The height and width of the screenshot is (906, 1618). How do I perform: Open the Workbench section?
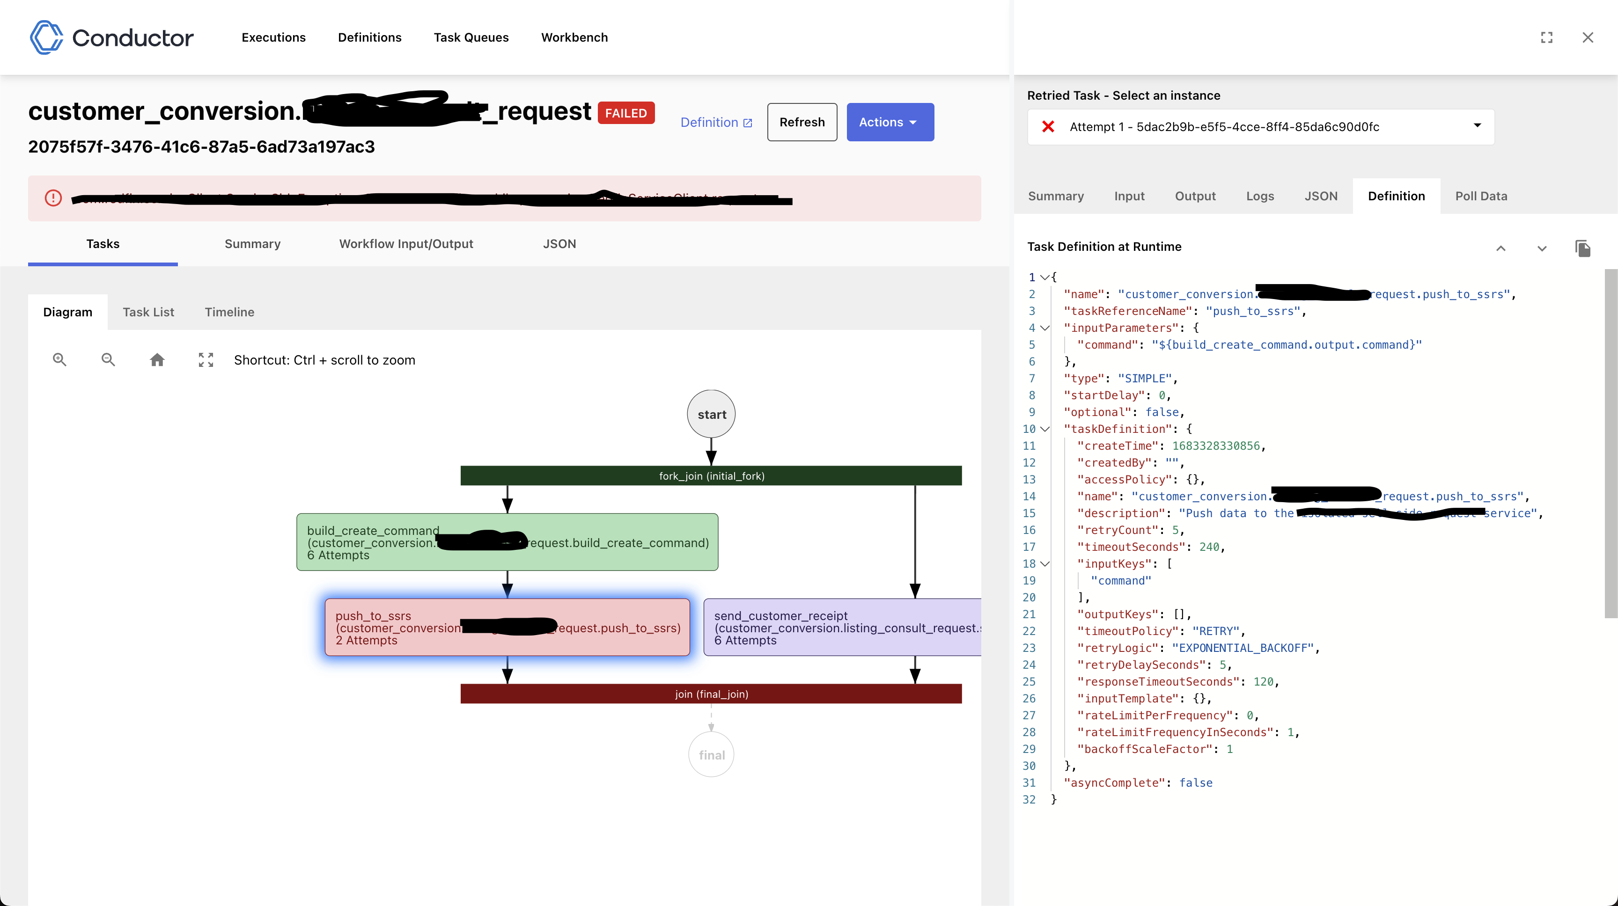click(x=574, y=37)
